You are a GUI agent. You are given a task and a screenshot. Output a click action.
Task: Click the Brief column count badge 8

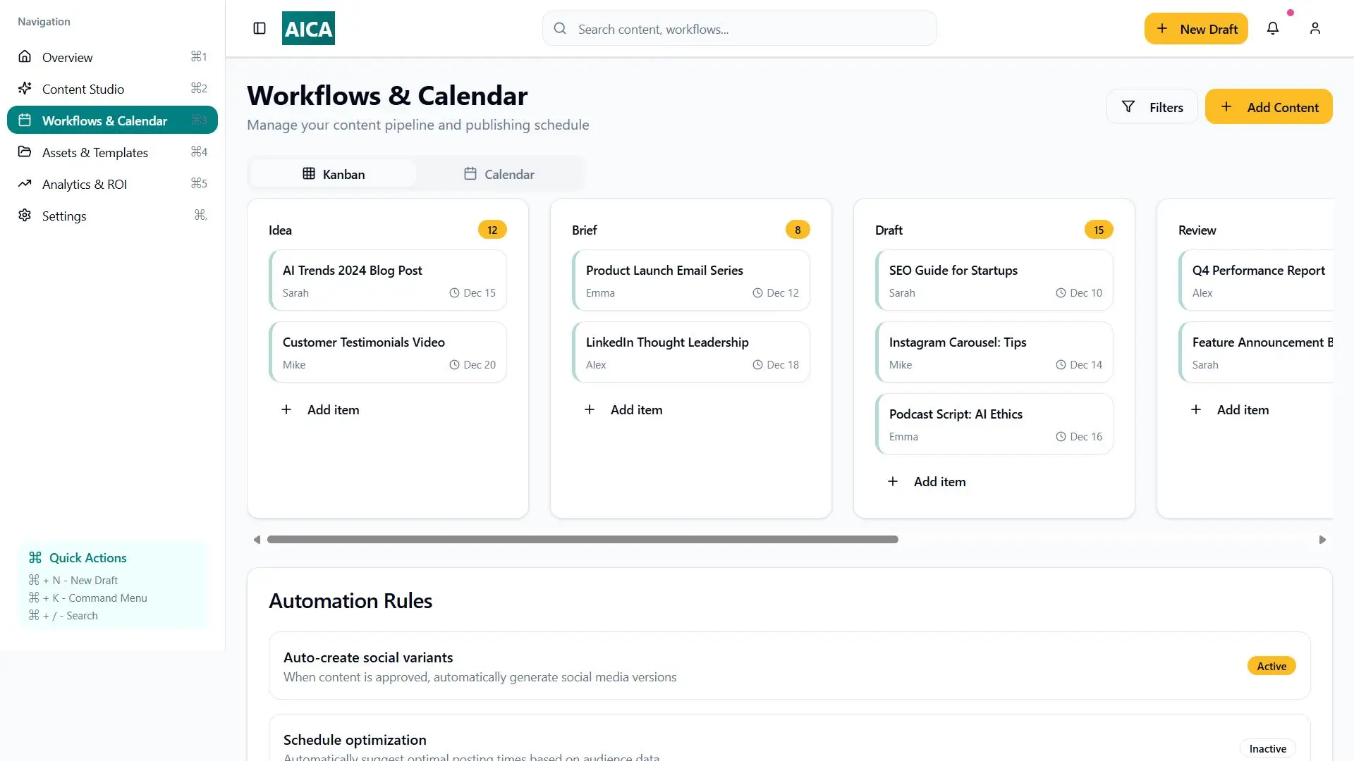pos(798,230)
